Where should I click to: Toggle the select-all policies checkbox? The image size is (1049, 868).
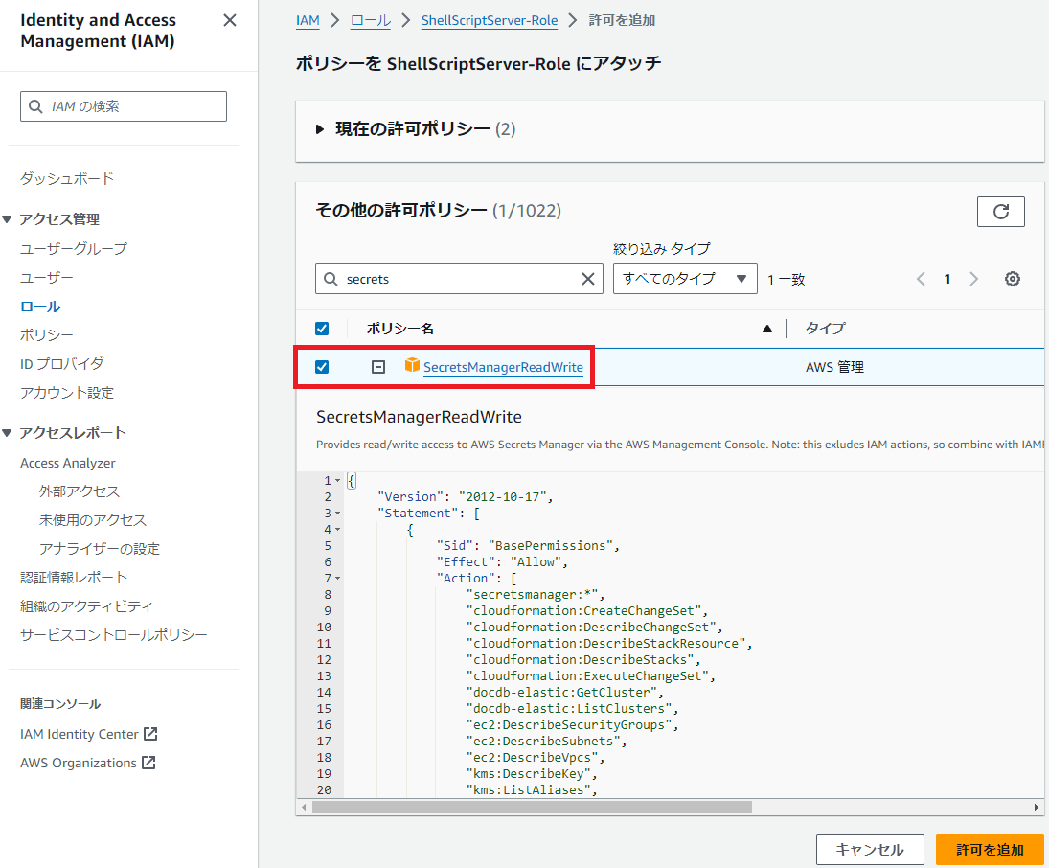(x=322, y=329)
